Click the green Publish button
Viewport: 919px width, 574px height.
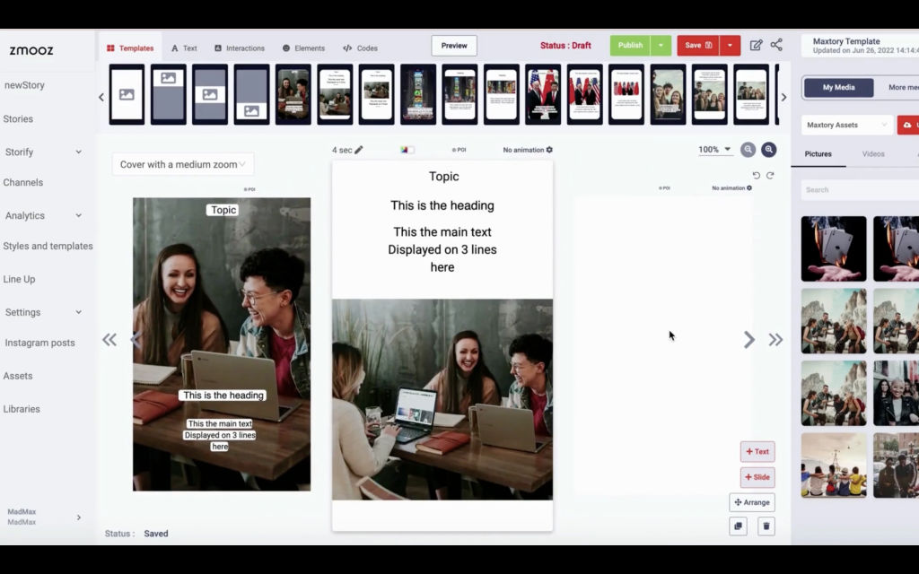tap(630, 45)
